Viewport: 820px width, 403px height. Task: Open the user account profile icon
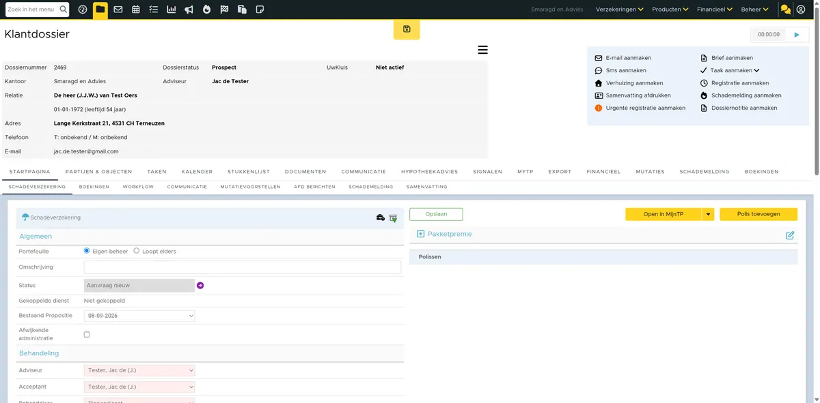(x=801, y=10)
